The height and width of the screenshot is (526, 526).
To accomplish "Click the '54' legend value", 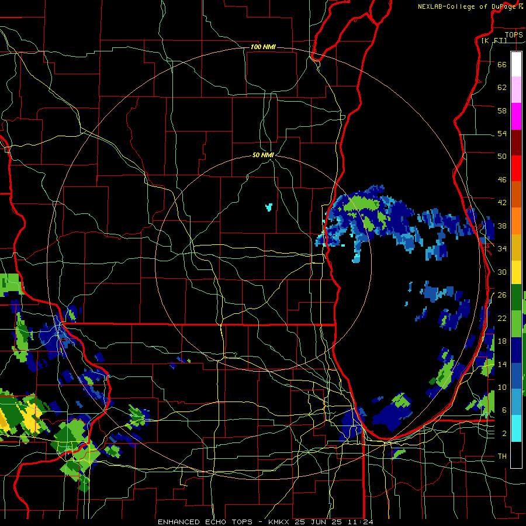I will click(502, 133).
